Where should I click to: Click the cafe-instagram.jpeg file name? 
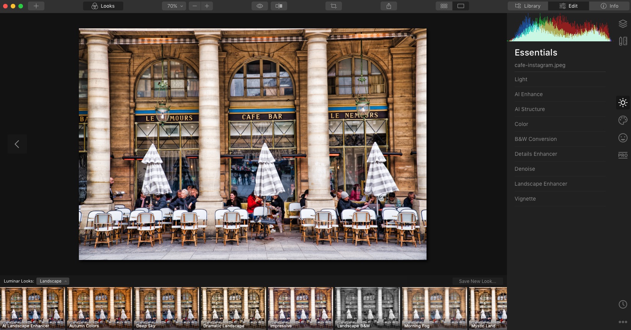click(x=540, y=65)
